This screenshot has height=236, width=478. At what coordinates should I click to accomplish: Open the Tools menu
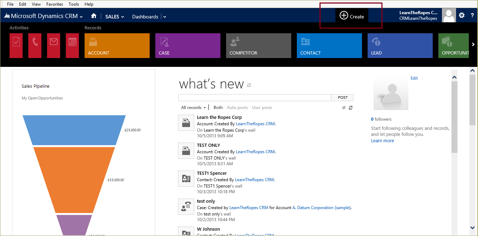pos(74,4)
